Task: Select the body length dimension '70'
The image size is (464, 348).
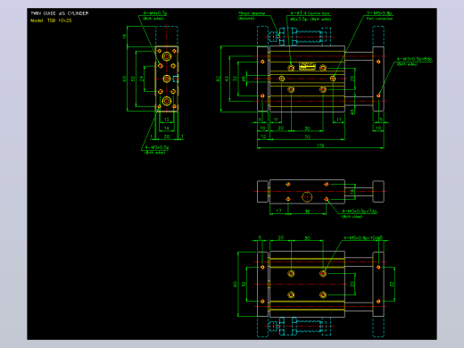Action: 307,137
